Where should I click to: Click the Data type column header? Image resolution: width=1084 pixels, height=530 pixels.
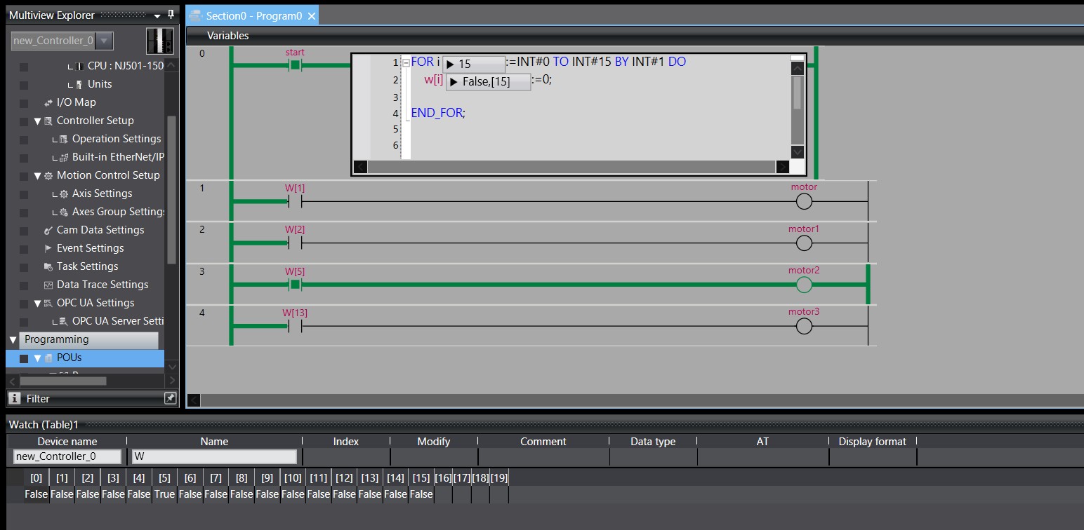pos(653,442)
